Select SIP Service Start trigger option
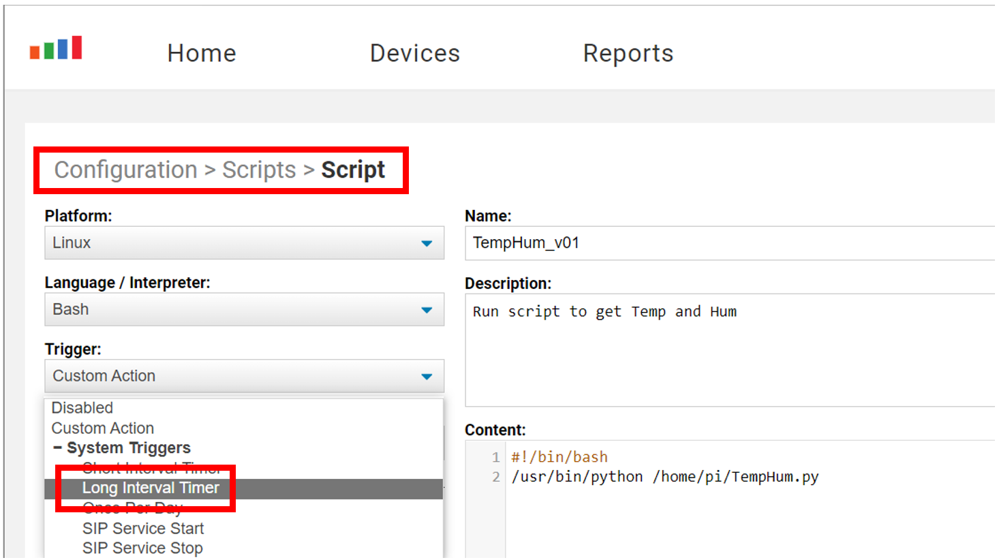The height and width of the screenshot is (560, 997). pos(143,529)
